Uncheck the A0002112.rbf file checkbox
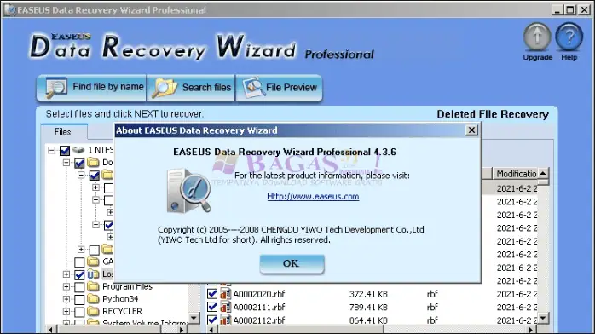Screen dimensions: 595x334 coord(212,320)
